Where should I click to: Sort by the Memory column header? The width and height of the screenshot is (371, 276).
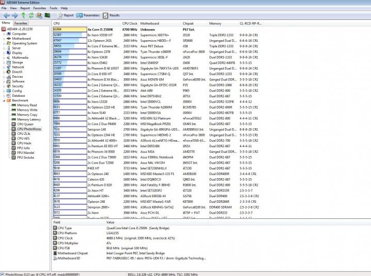click(x=222, y=23)
